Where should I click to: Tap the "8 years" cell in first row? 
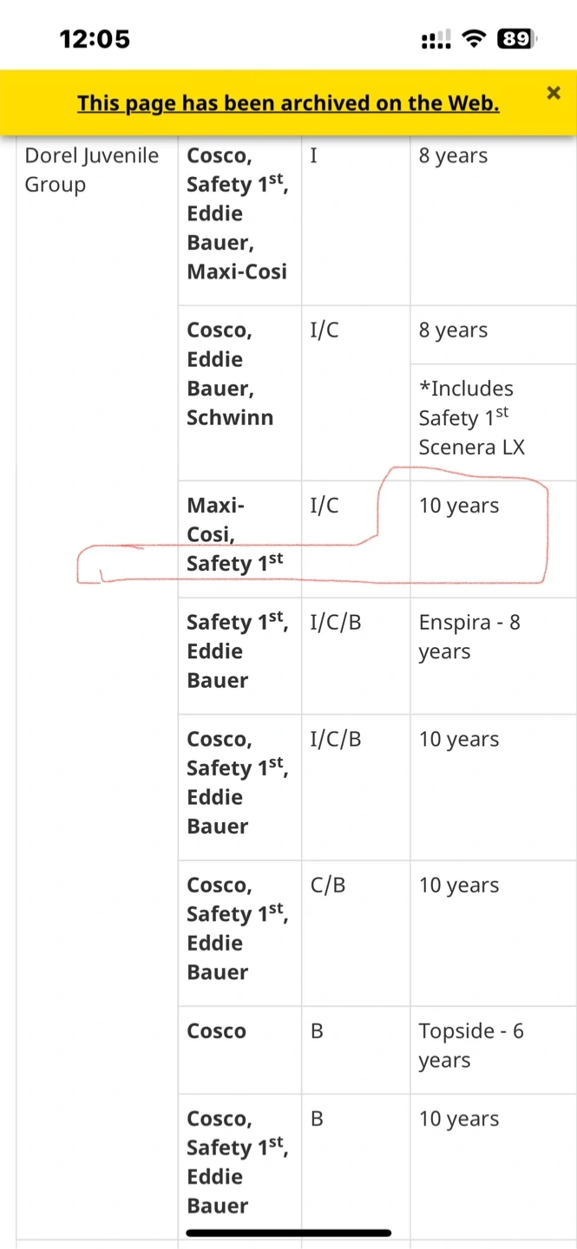pos(453,156)
